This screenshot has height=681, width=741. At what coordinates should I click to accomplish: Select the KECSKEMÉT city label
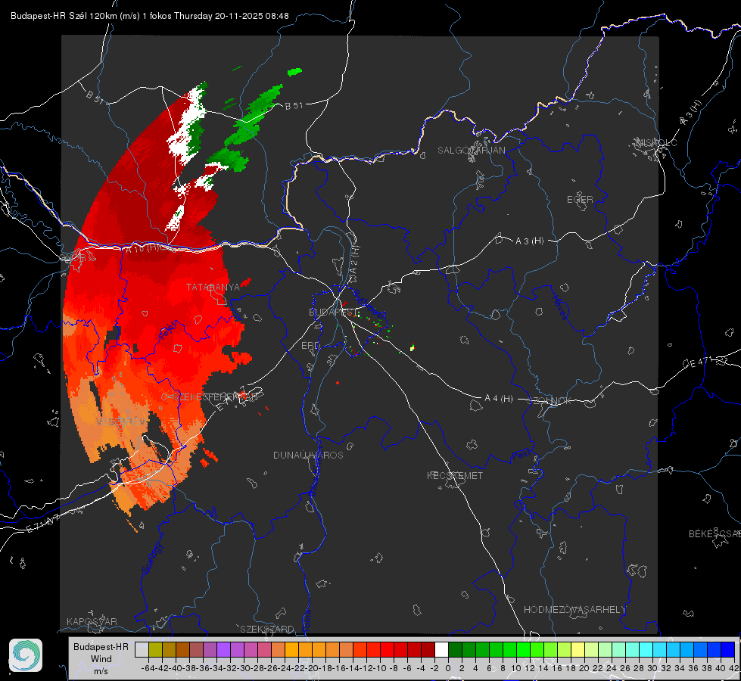click(455, 475)
